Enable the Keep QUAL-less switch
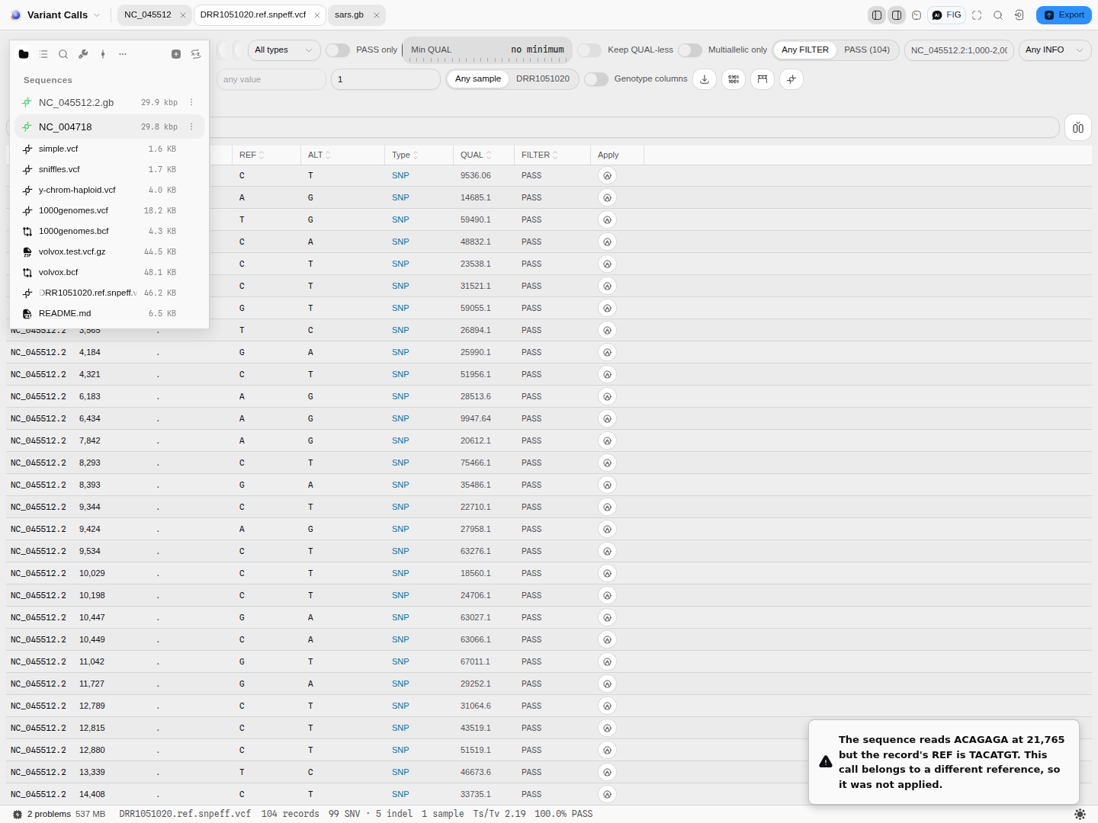Screen dimensions: 1098x823 (x=589, y=50)
